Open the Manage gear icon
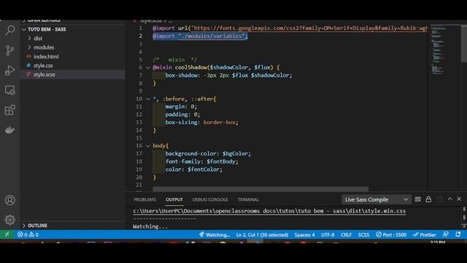Image resolution: width=467 pixels, height=263 pixels. coord(9,220)
